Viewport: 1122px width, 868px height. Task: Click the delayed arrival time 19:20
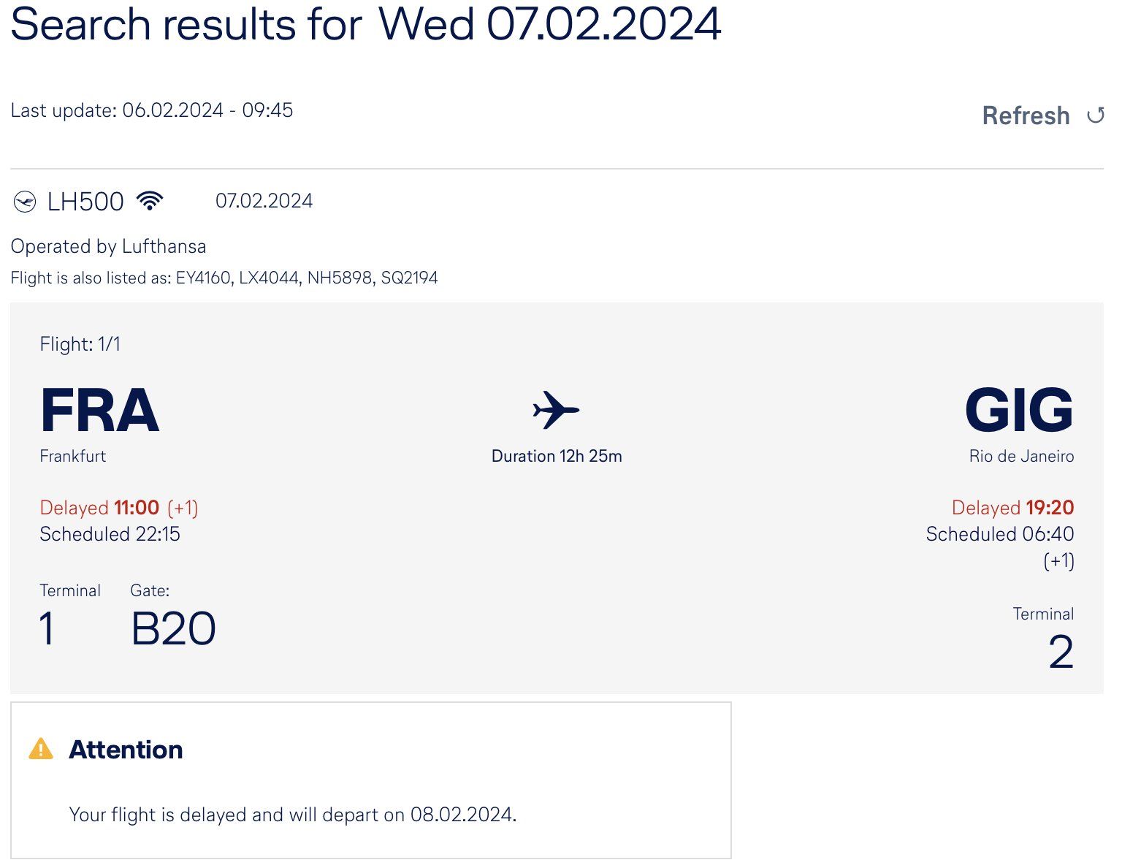[1050, 508]
